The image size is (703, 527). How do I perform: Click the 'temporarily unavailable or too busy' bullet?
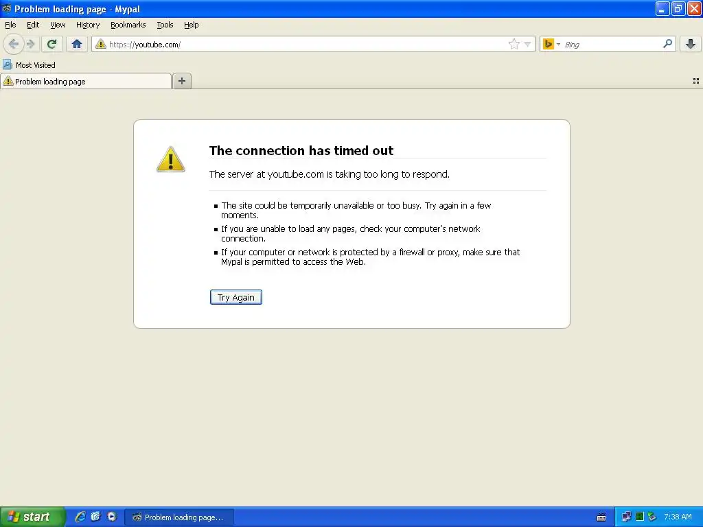click(x=356, y=210)
